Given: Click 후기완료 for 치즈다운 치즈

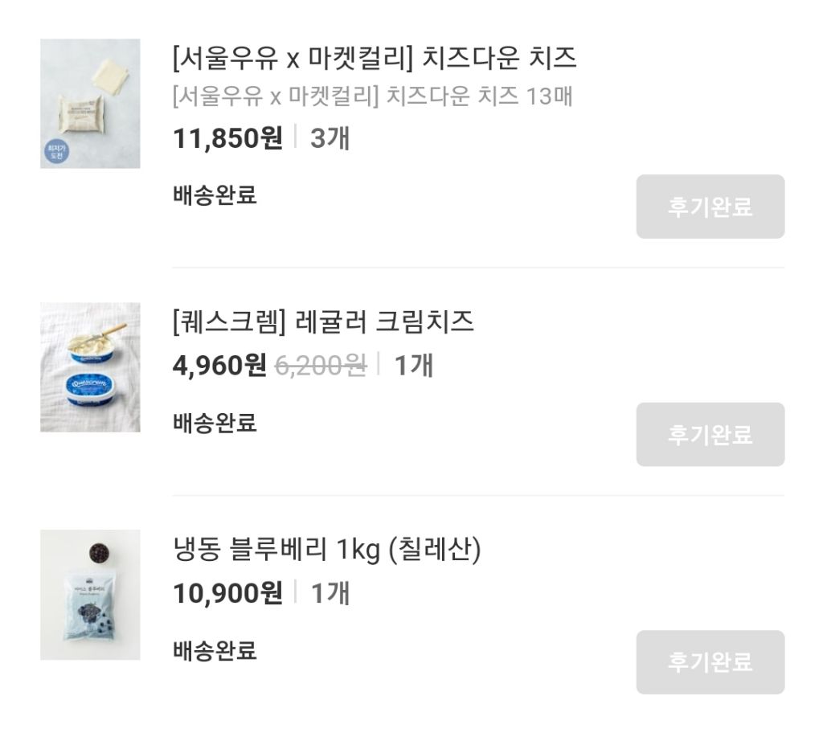Looking at the screenshot, I should (x=710, y=207).
